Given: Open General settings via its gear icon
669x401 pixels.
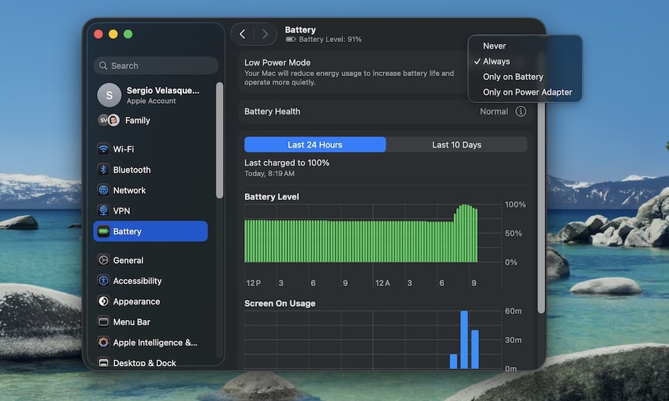Looking at the screenshot, I should [x=104, y=260].
